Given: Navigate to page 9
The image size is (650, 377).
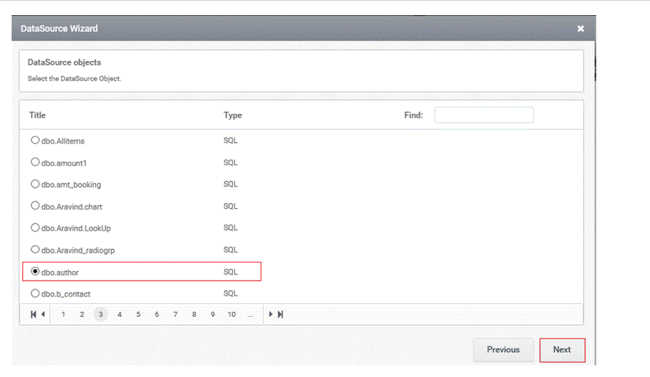Looking at the screenshot, I should [x=213, y=315].
